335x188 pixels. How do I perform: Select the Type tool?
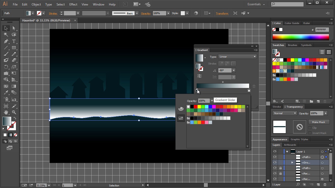tap(14, 41)
